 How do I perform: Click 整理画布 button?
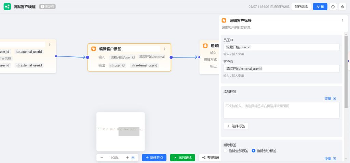pyautogui.click(x=209, y=158)
